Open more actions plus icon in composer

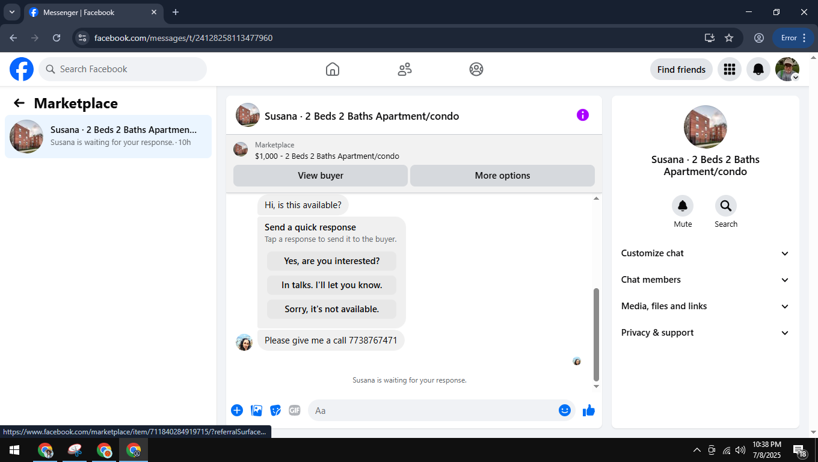tap(237, 410)
